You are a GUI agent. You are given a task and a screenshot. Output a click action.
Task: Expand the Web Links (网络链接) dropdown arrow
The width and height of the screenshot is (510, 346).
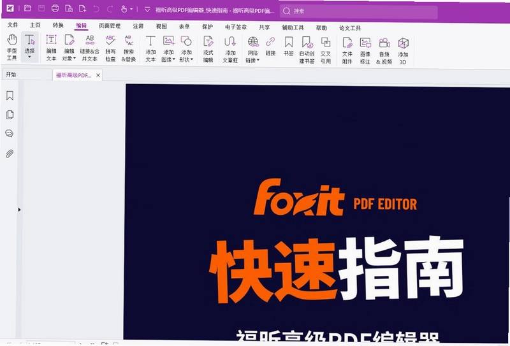tap(258, 60)
